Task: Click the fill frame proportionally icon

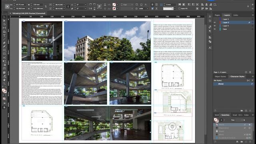Action: (x=180, y=4)
